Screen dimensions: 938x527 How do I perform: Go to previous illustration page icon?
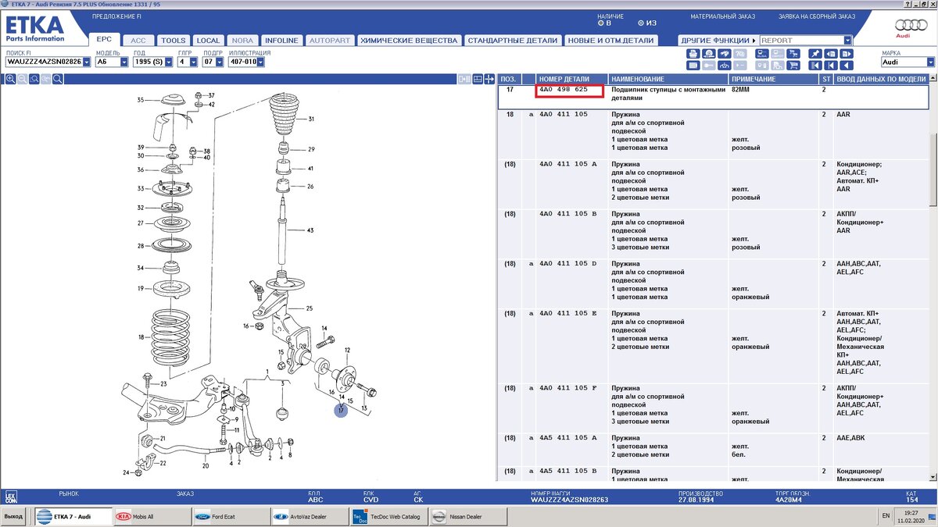831,53
